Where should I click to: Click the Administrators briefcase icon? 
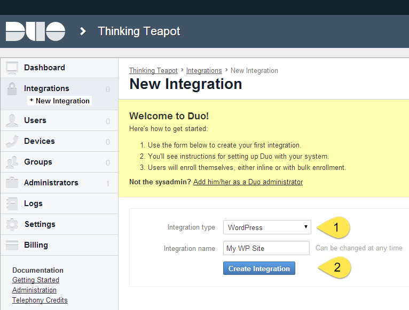pos(12,183)
